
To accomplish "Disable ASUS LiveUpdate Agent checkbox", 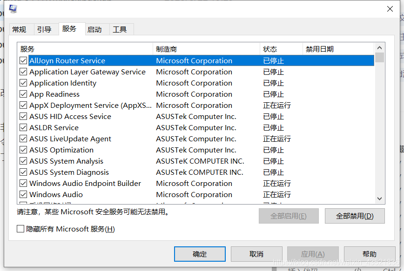I will [23, 139].
